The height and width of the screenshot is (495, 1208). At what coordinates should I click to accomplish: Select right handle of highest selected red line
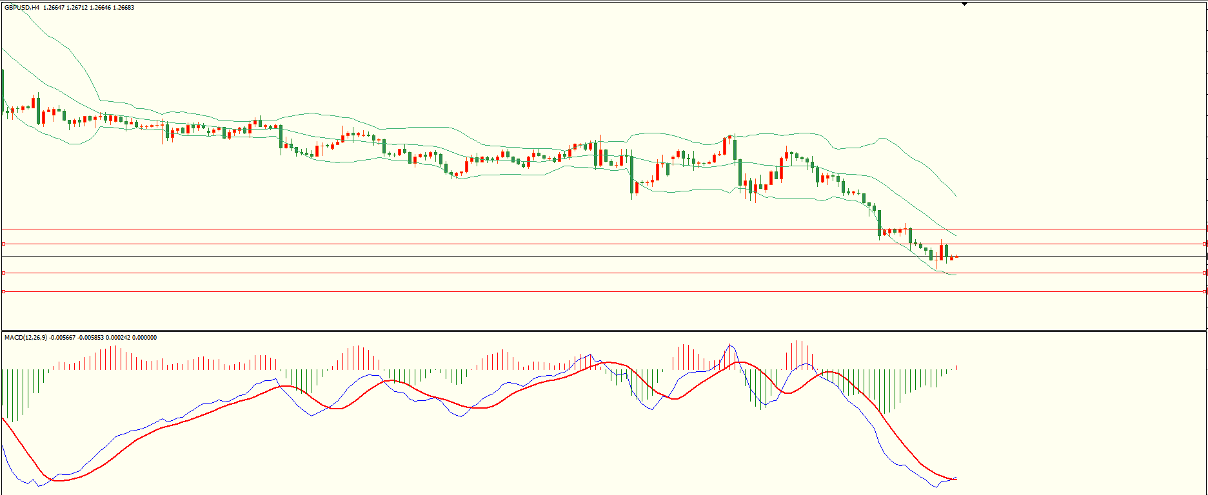[1205, 244]
